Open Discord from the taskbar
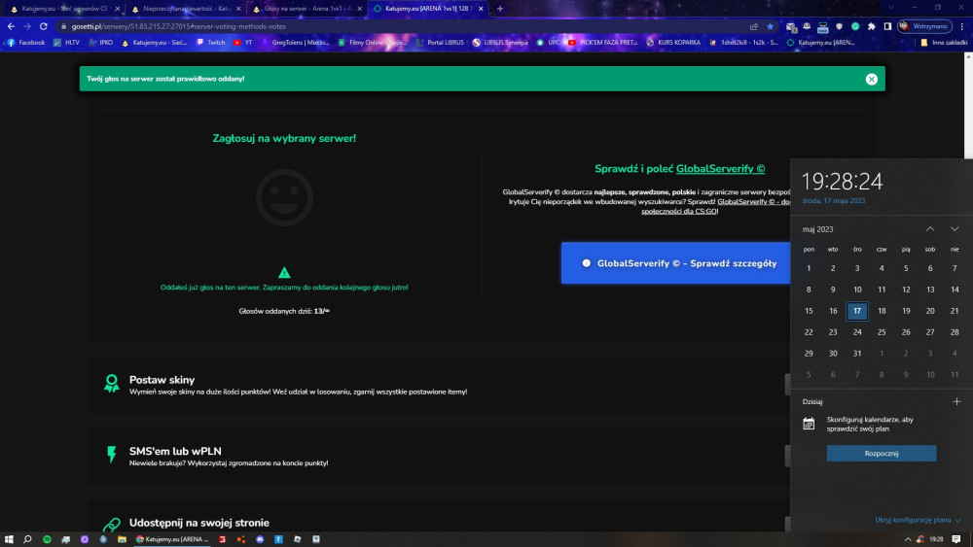 (x=260, y=539)
